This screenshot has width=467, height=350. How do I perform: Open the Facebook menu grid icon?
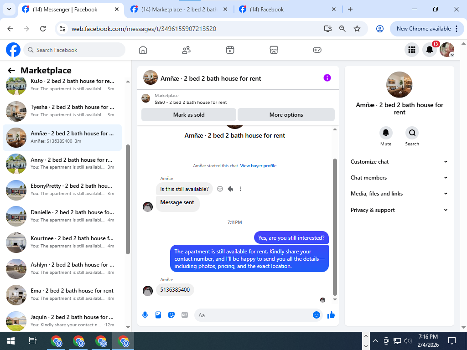(412, 50)
